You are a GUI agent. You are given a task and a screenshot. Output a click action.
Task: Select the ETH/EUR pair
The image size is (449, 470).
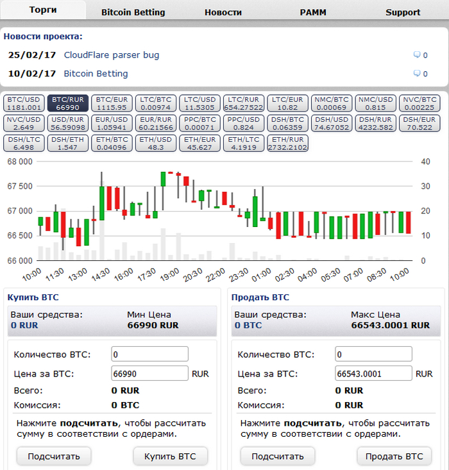tap(199, 143)
